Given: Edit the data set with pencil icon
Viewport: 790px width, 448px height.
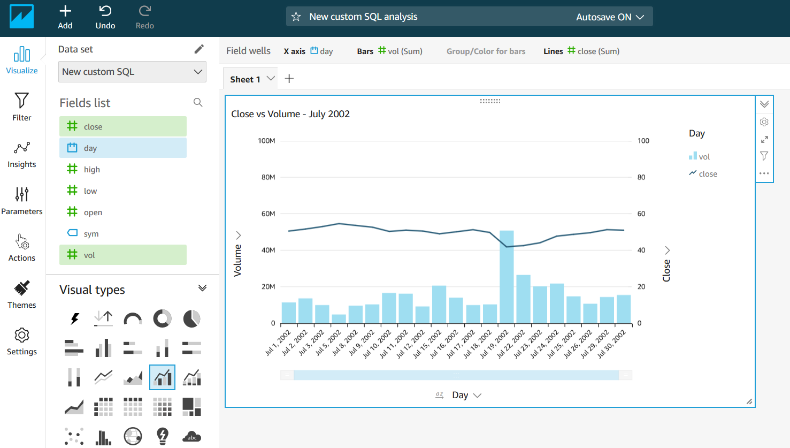Looking at the screenshot, I should (199, 49).
